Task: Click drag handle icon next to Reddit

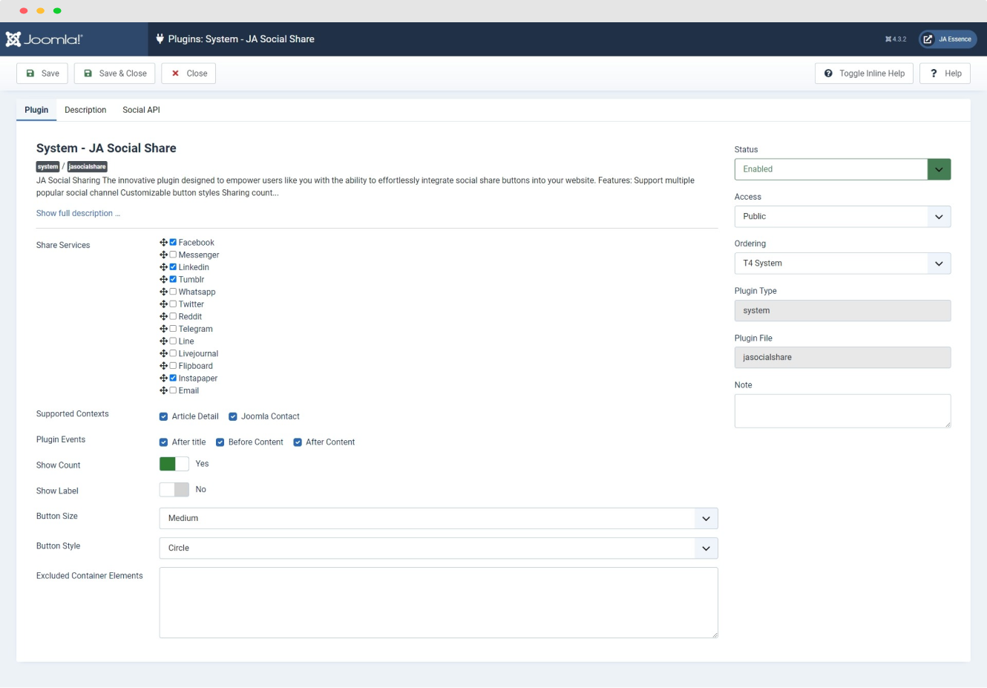Action: (x=163, y=317)
